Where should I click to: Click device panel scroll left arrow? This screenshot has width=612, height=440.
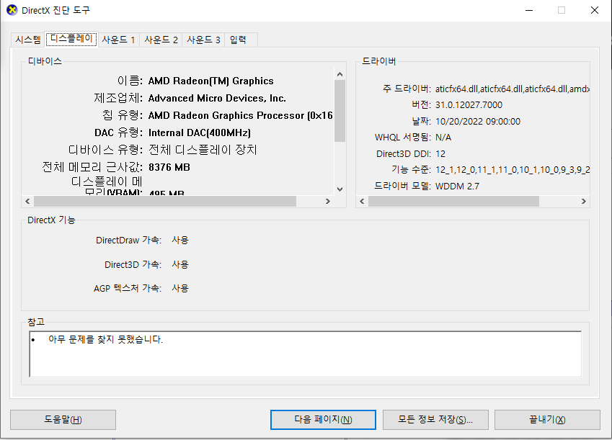coord(27,202)
